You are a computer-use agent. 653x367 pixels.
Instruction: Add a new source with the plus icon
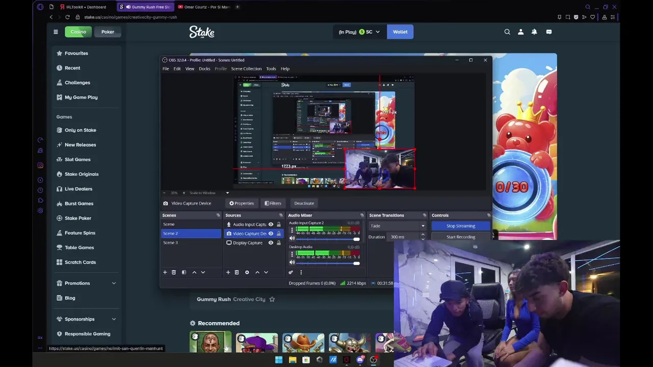tap(228, 272)
